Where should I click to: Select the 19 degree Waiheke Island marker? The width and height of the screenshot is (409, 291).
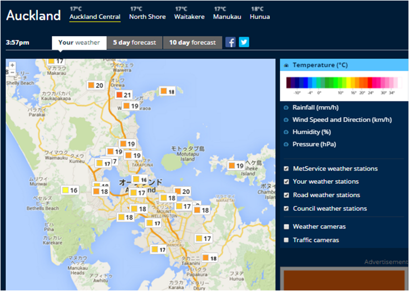(236, 166)
